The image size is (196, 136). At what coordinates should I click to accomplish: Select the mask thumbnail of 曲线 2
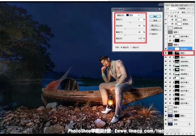coord(177,78)
